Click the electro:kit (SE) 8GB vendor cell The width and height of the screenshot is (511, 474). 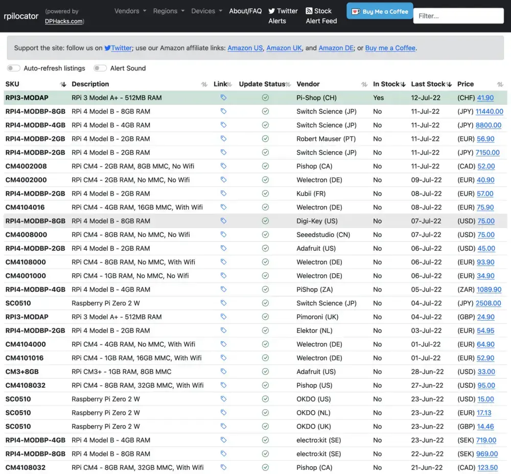click(318, 454)
